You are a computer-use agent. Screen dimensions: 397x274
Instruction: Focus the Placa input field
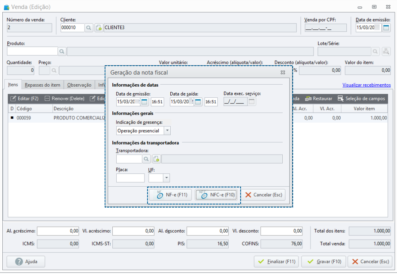point(131,178)
